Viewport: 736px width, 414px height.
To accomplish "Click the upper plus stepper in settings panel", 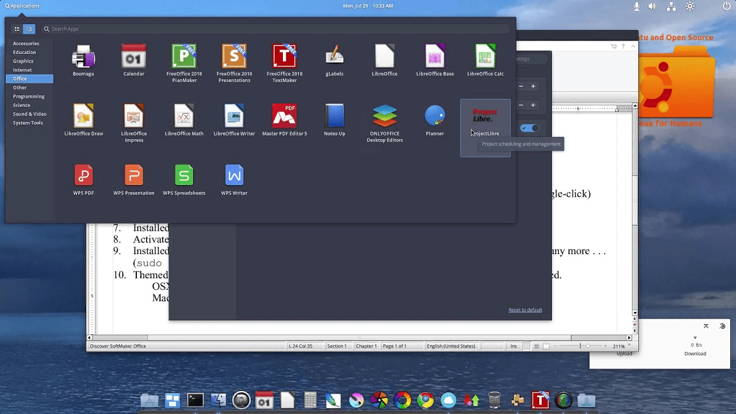I will [x=533, y=86].
